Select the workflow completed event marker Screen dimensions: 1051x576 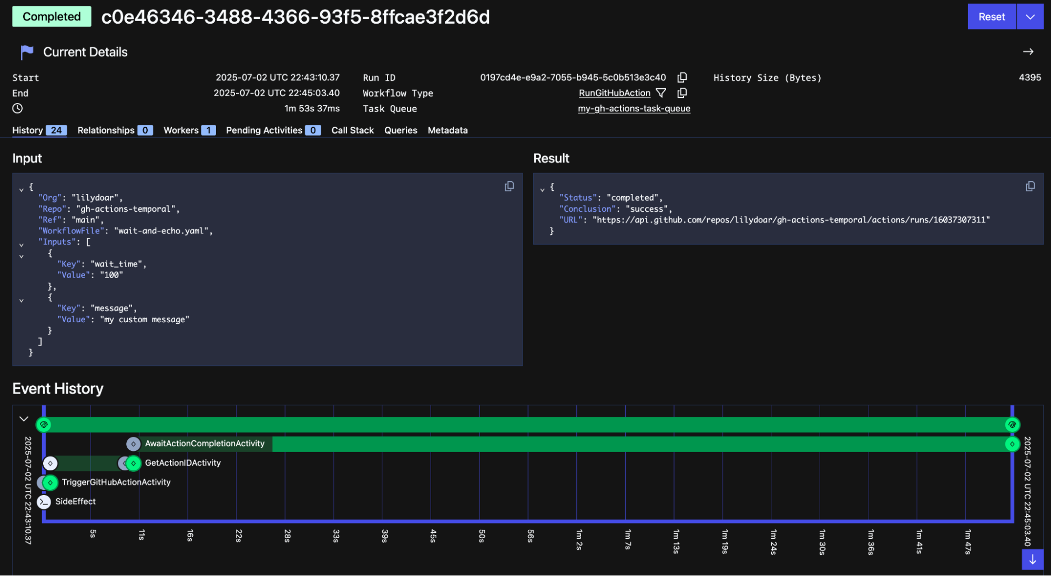pos(1012,425)
